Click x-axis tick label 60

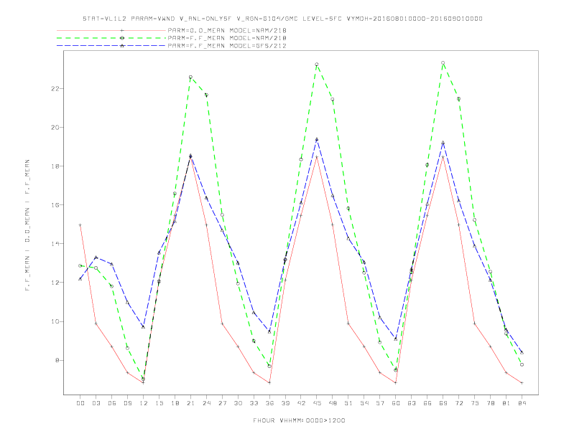point(396,403)
